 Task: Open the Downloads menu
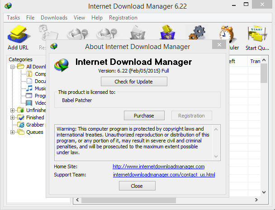(54, 18)
